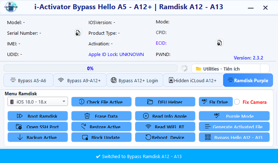
Task: Click Generate Activated File
Action: tap(234, 127)
